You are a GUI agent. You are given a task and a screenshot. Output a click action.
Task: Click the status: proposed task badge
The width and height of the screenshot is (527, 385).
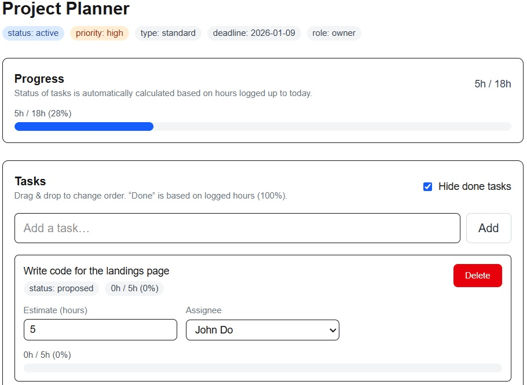pos(61,288)
